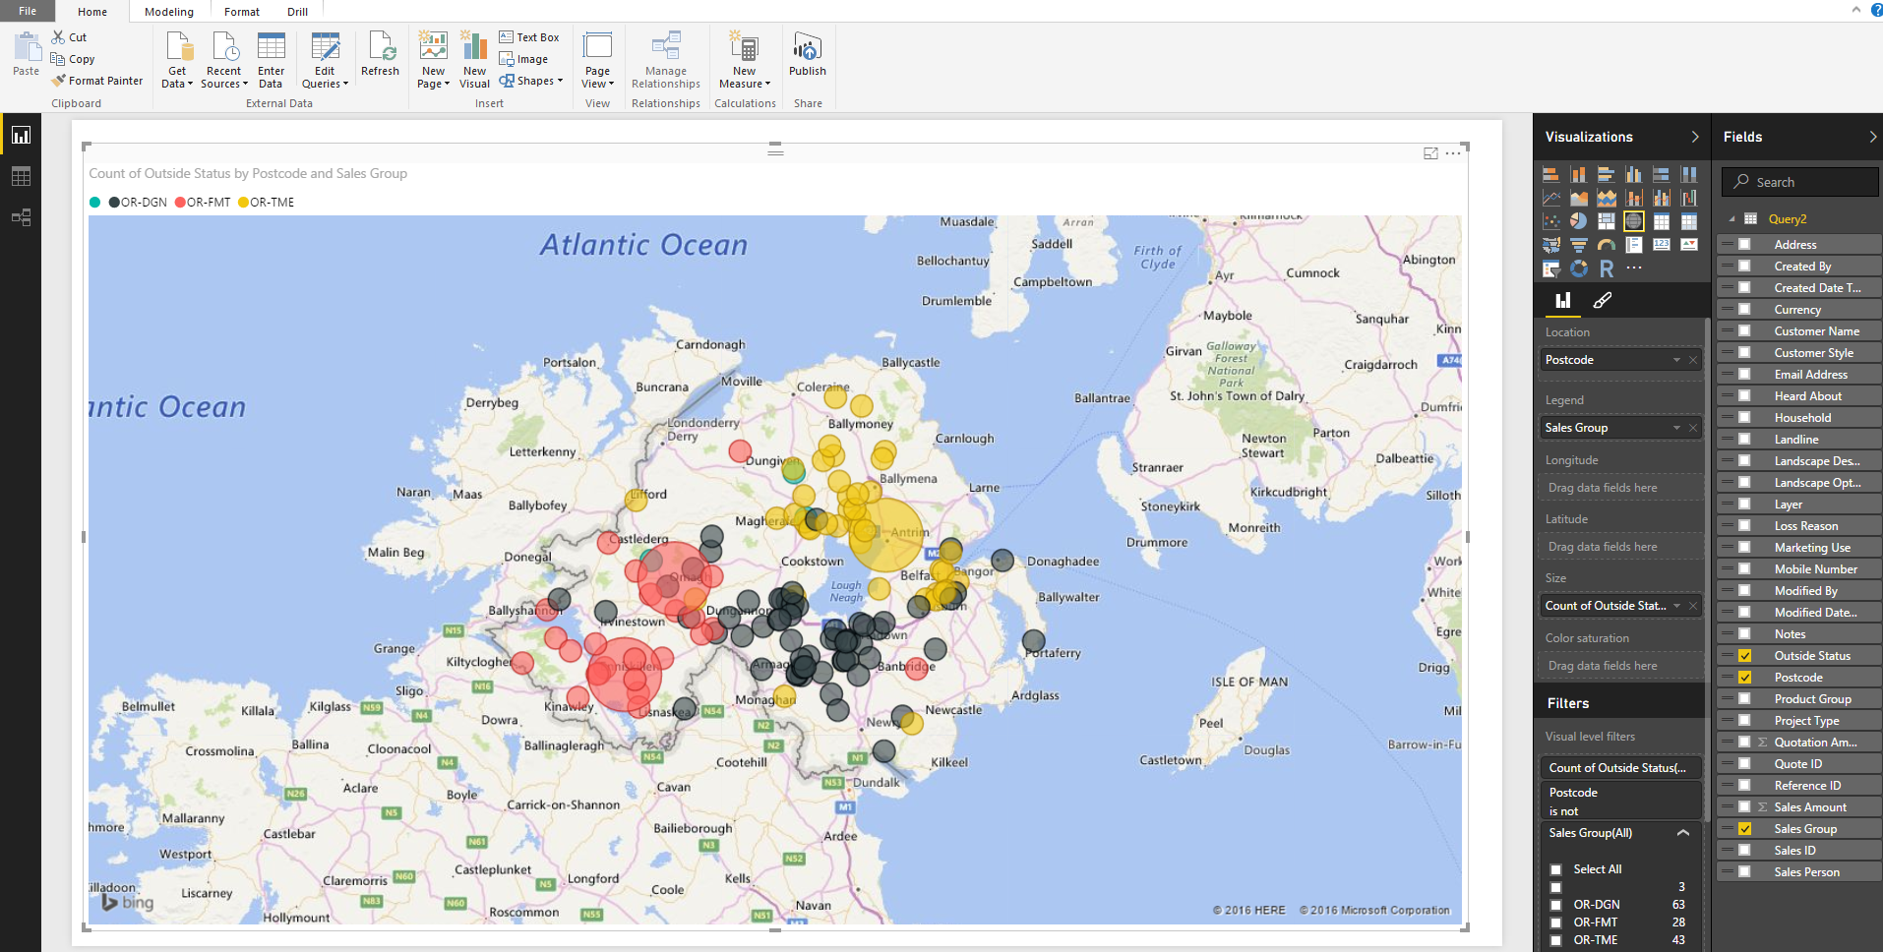Check the Product Group field checkbox
The width and height of the screenshot is (1883, 952).
pyautogui.click(x=1744, y=699)
